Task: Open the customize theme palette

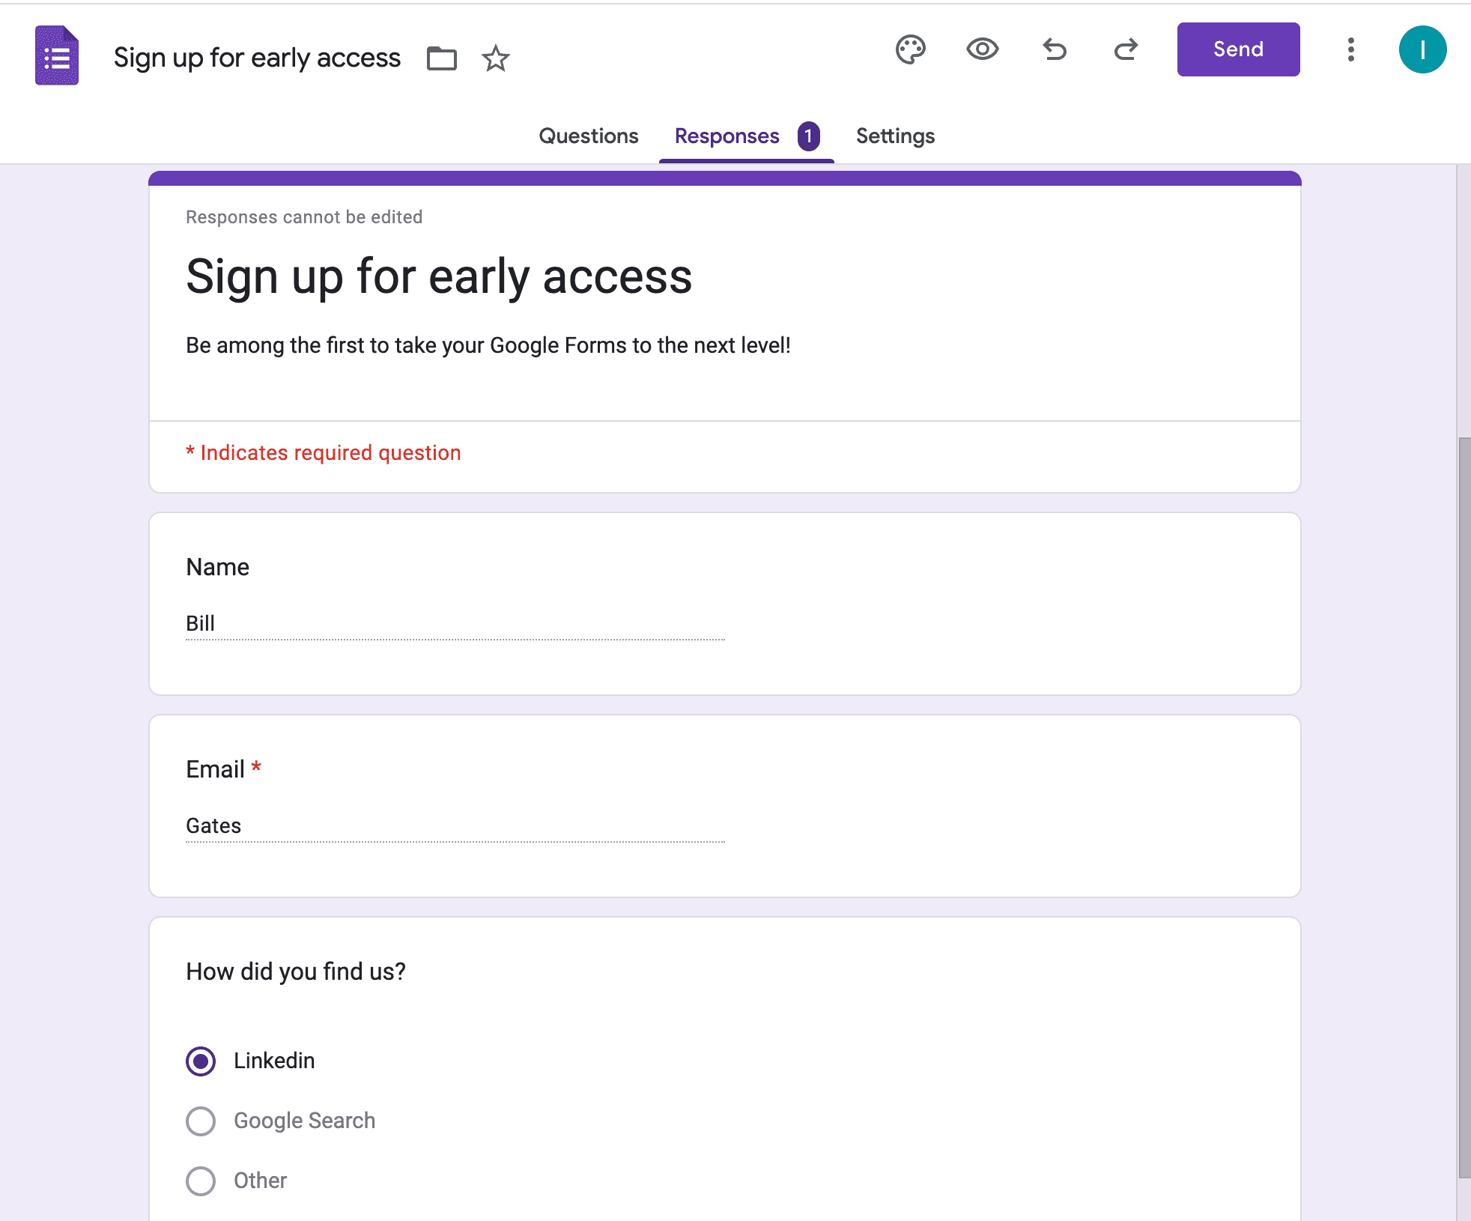Action: (911, 49)
